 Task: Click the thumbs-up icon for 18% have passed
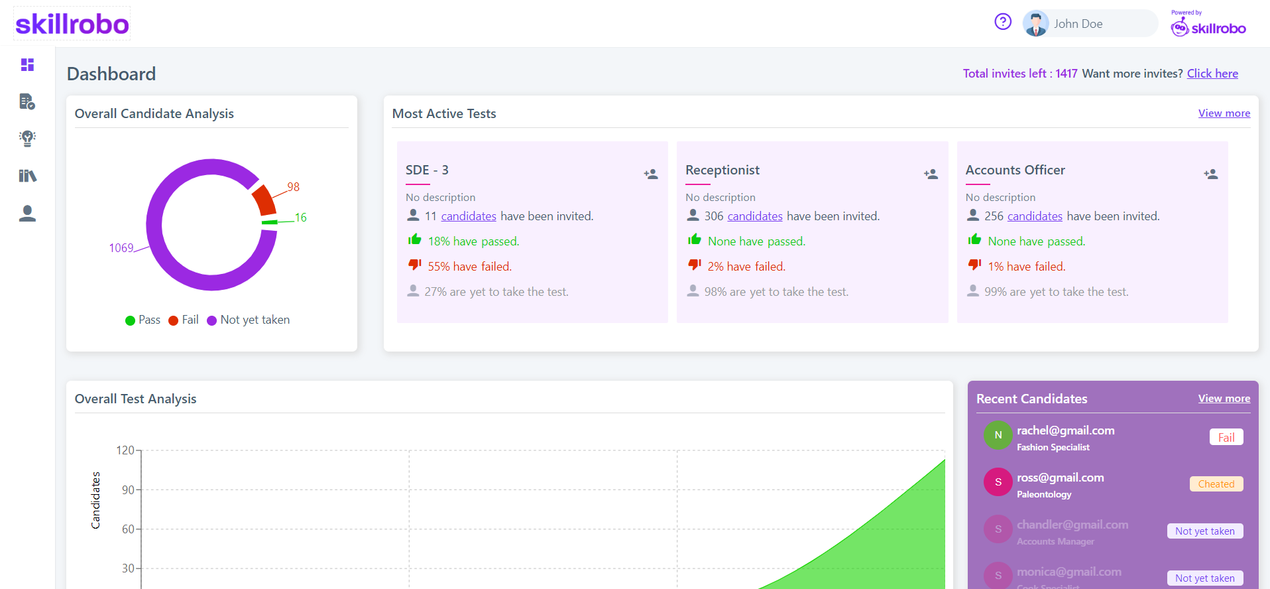[x=414, y=239]
